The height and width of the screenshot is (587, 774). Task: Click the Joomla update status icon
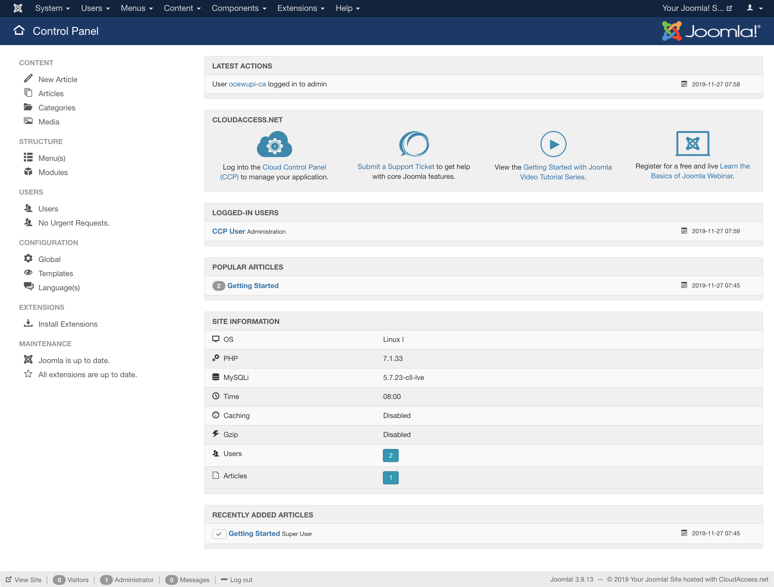[28, 359]
